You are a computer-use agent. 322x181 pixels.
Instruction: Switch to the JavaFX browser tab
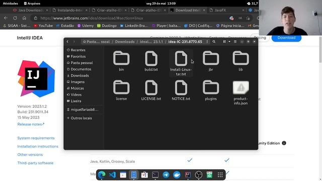tap(220, 10)
